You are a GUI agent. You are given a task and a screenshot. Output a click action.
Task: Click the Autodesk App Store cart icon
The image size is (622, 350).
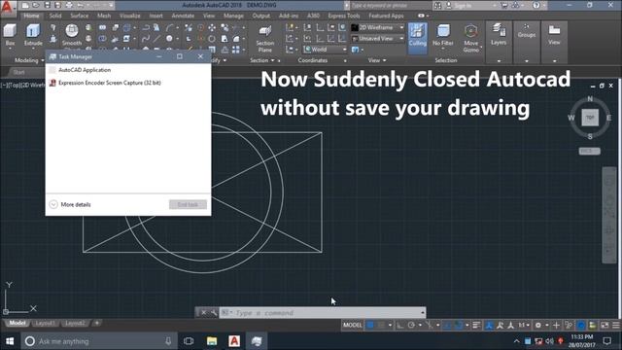click(x=504, y=5)
